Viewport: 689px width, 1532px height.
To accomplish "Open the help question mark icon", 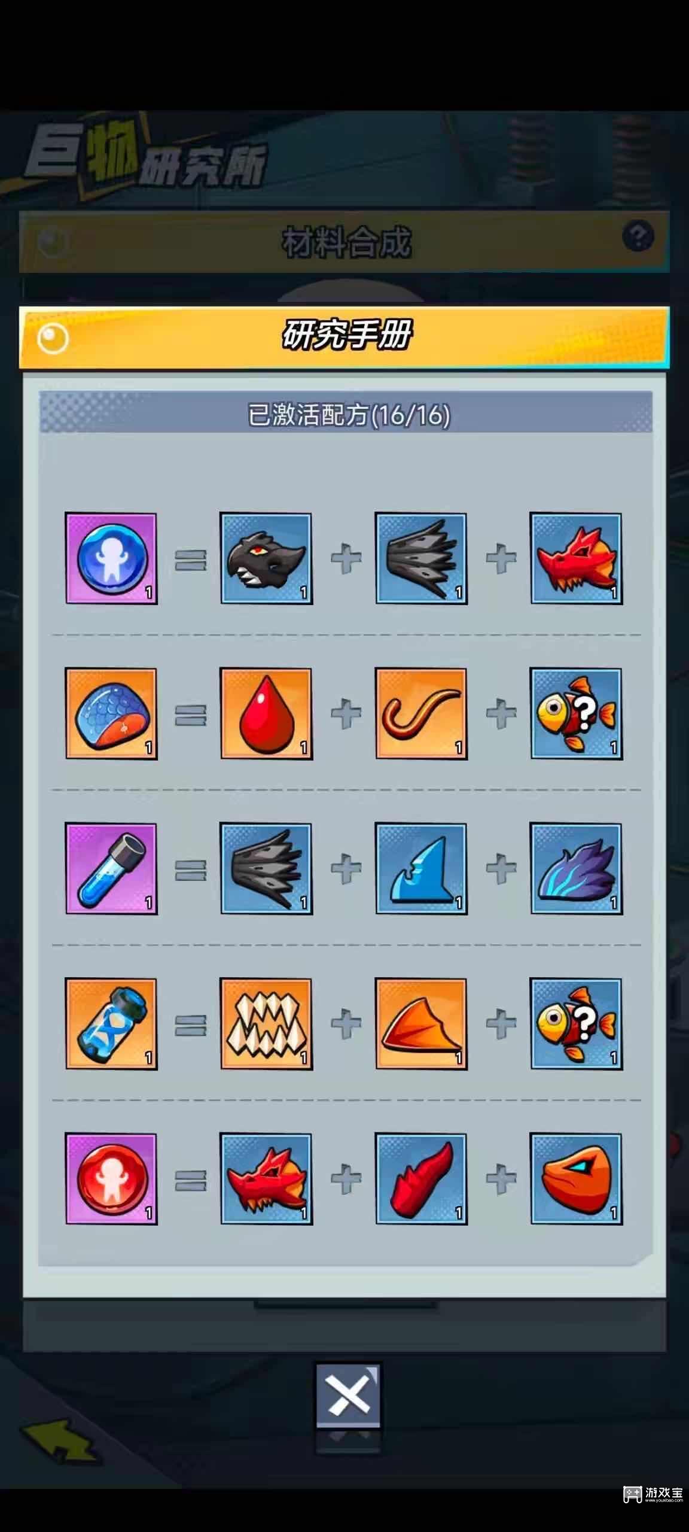I will (638, 236).
